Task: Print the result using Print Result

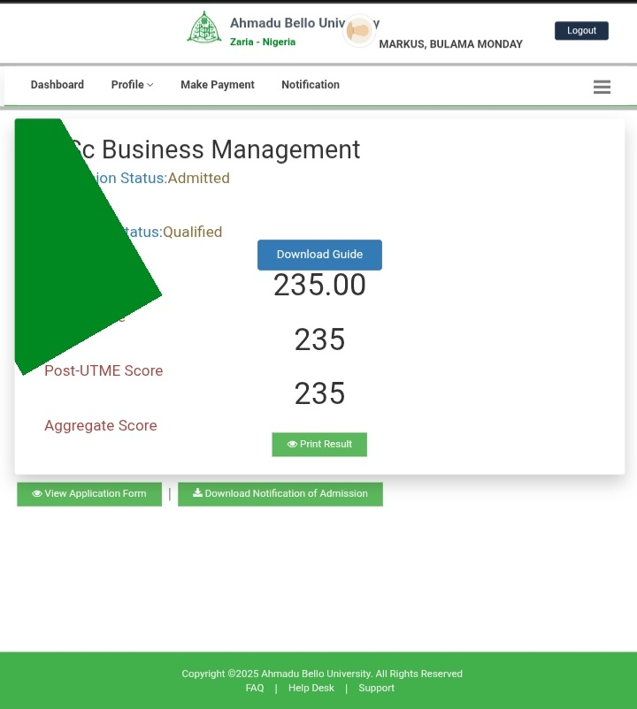Action: tap(319, 445)
